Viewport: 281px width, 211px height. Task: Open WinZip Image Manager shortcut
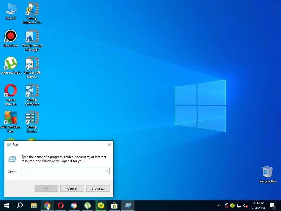pos(32,40)
